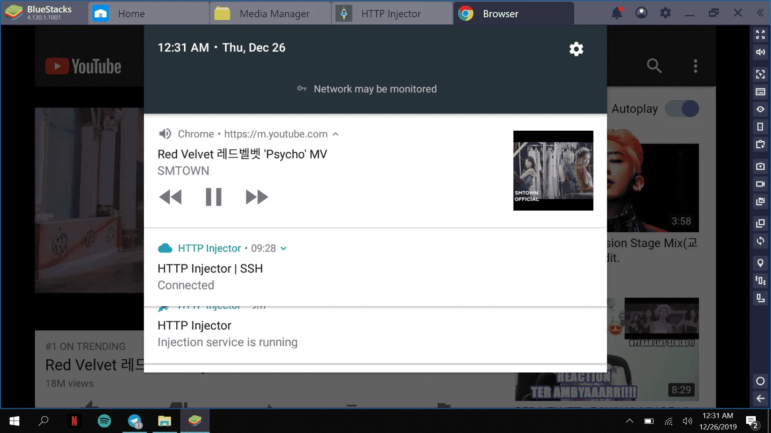Image resolution: width=771 pixels, height=433 pixels.
Task: Open Windows taskbar search
Action: tap(43, 421)
